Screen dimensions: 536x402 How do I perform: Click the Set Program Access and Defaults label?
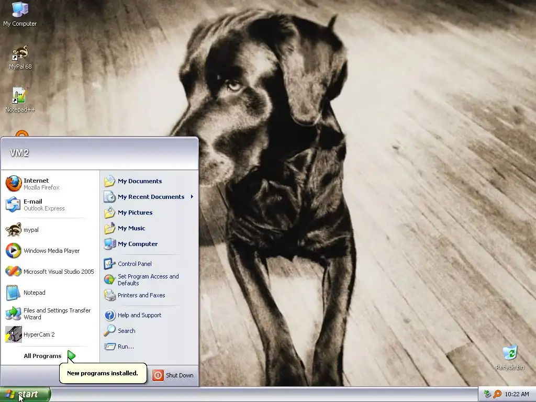[148, 280]
